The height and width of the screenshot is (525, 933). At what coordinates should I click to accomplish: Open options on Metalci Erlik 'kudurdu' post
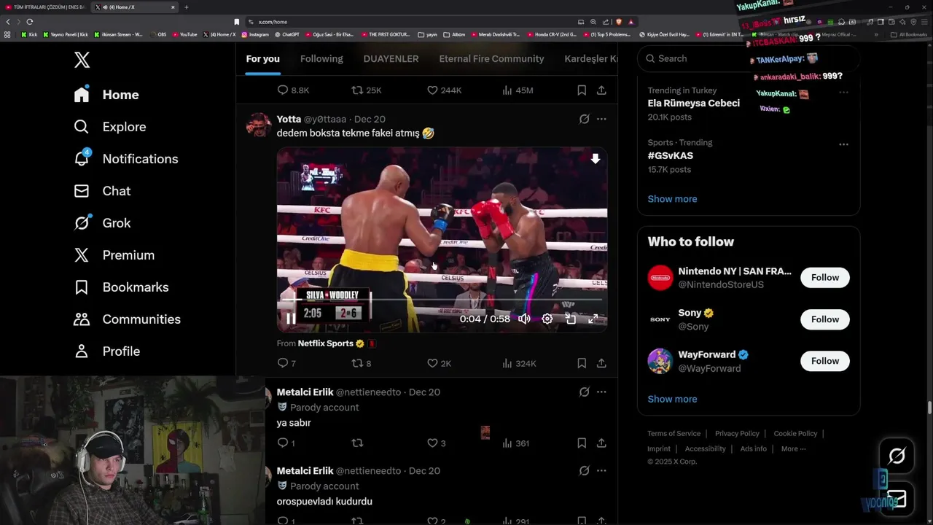coord(601,470)
